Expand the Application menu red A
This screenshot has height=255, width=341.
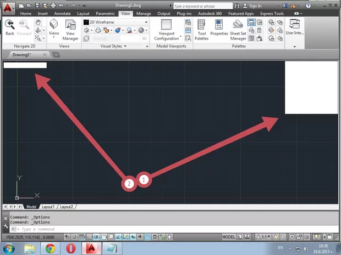tap(9, 8)
